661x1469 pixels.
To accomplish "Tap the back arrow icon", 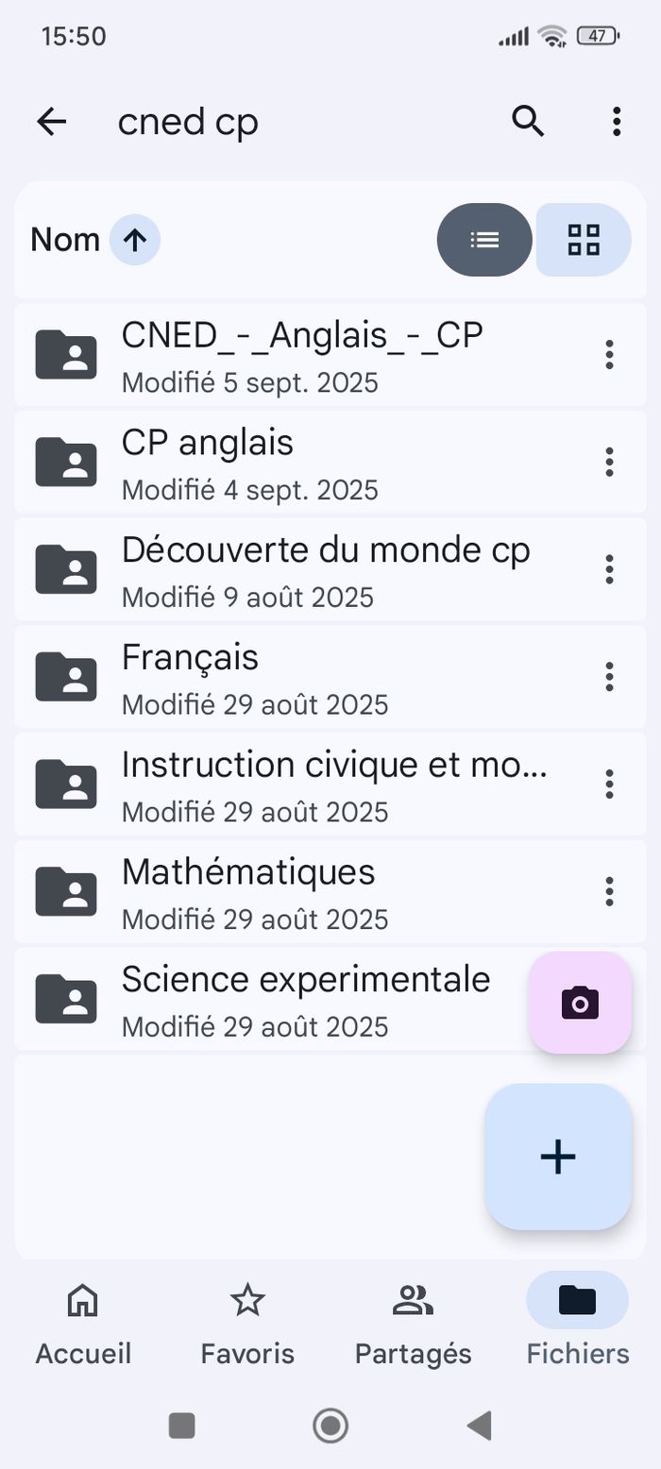I will 52,121.
